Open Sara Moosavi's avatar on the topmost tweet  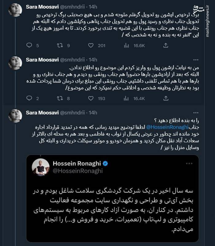click(x=15, y=10)
